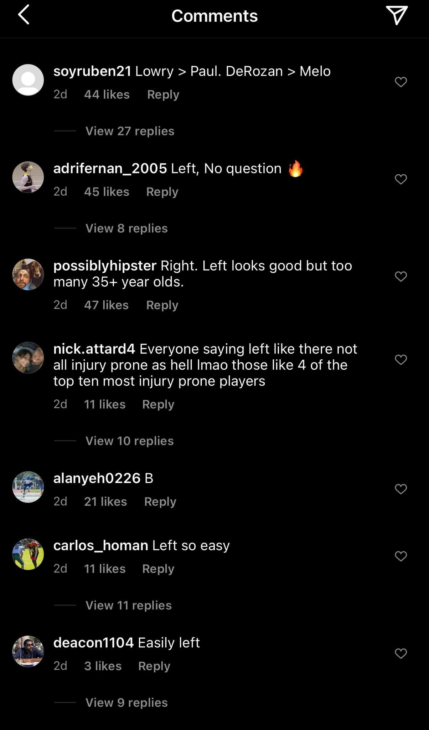This screenshot has width=429, height=730.
Task: Like alanyeh0226's comment with the heart
Action: tap(400, 489)
